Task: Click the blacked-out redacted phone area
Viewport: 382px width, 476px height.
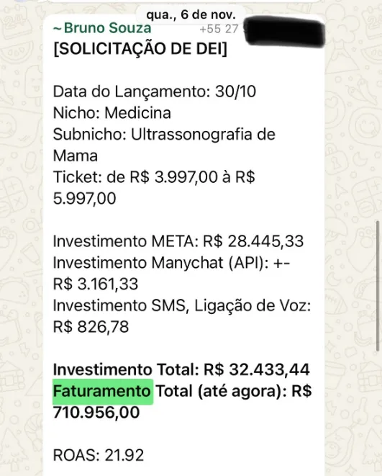Action: (x=284, y=30)
